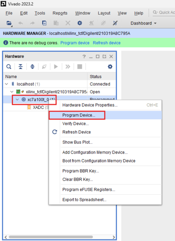The width and height of the screenshot is (175, 241).
Task: Click the Collapse All icon in Hardware panel
Action: pyautogui.click(x=21, y=66)
